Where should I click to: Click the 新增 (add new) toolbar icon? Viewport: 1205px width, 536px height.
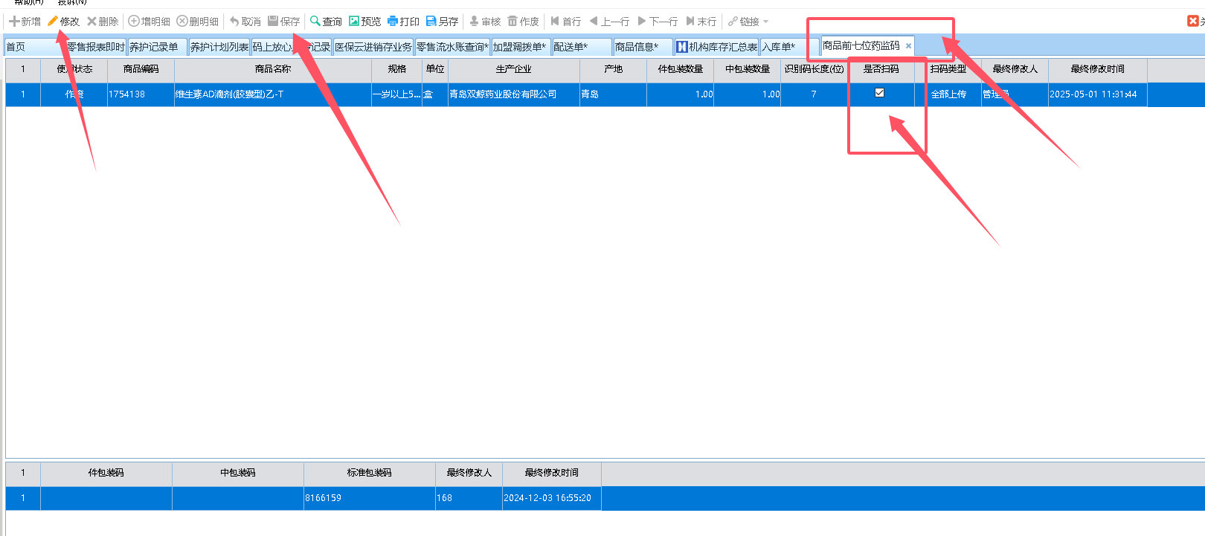click(x=14, y=22)
